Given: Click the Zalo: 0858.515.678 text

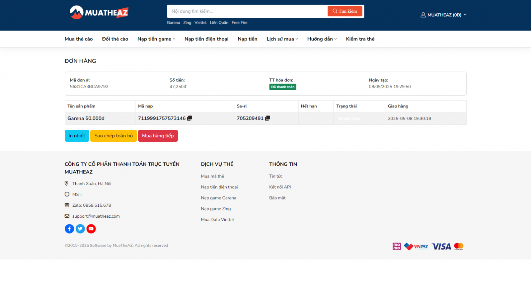Looking at the screenshot, I should coord(92,205).
